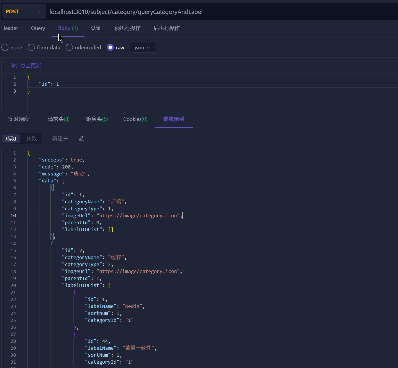Select the 响应示例 tab
This screenshot has width=398, height=368.
pos(174,119)
